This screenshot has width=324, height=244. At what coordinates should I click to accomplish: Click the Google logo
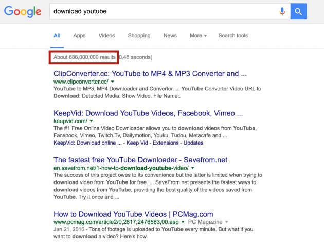[x=23, y=11]
